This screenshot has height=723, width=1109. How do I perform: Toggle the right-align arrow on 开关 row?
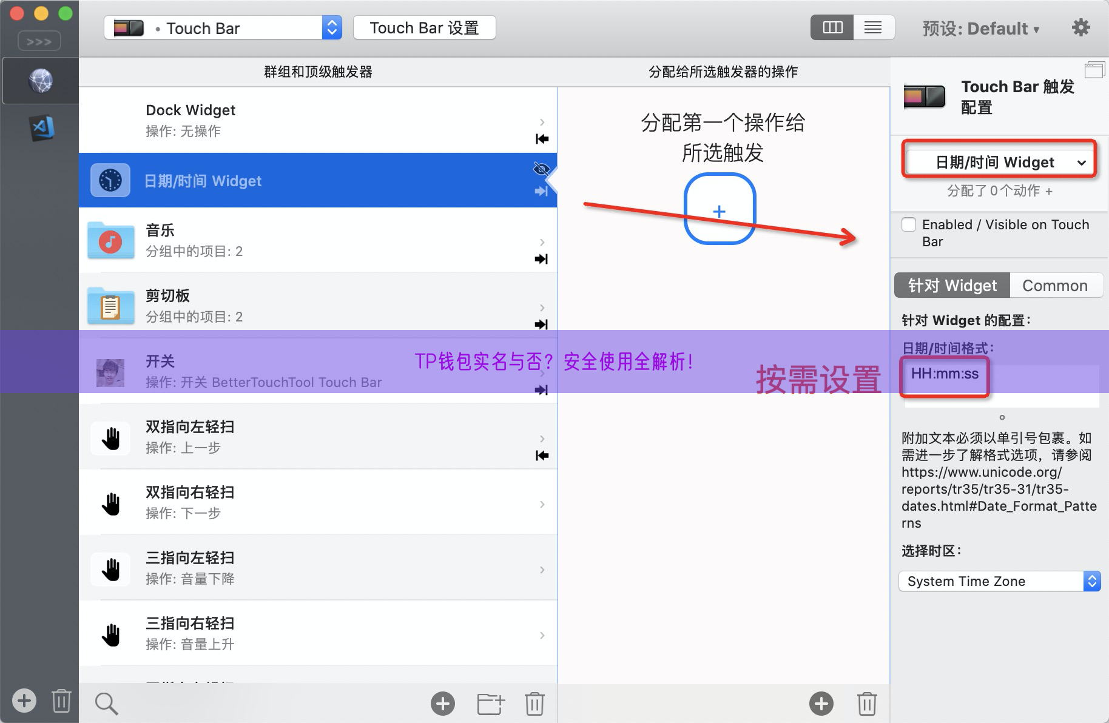pyautogui.click(x=541, y=390)
